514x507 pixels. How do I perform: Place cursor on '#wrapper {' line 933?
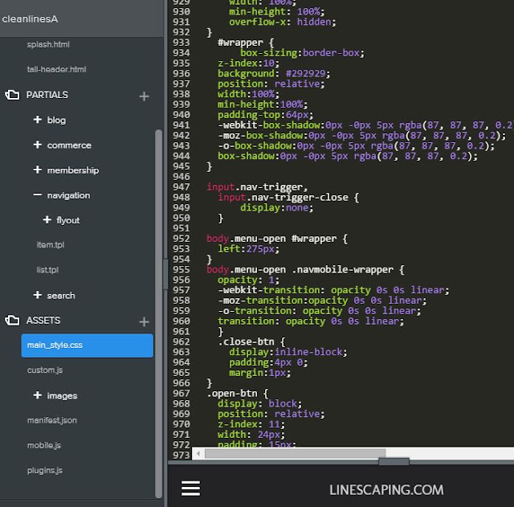246,43
